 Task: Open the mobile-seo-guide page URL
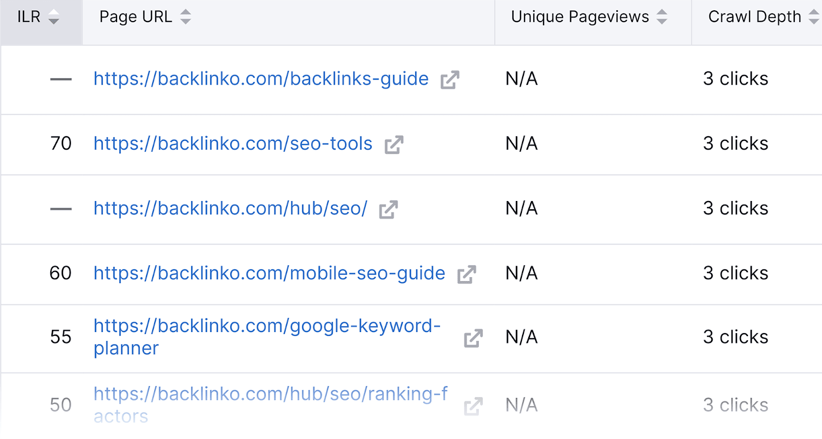pos(269,273)
